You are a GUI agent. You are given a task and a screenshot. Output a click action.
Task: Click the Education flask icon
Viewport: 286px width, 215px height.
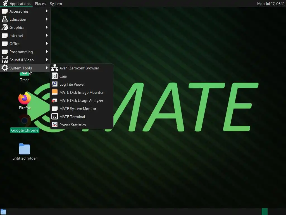coord(5,19)
